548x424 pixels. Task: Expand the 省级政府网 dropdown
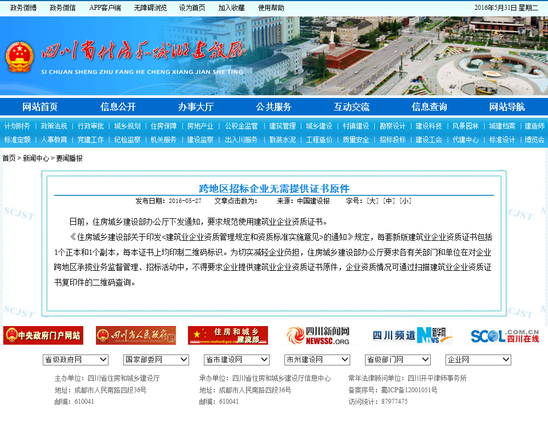coord(76,359)
